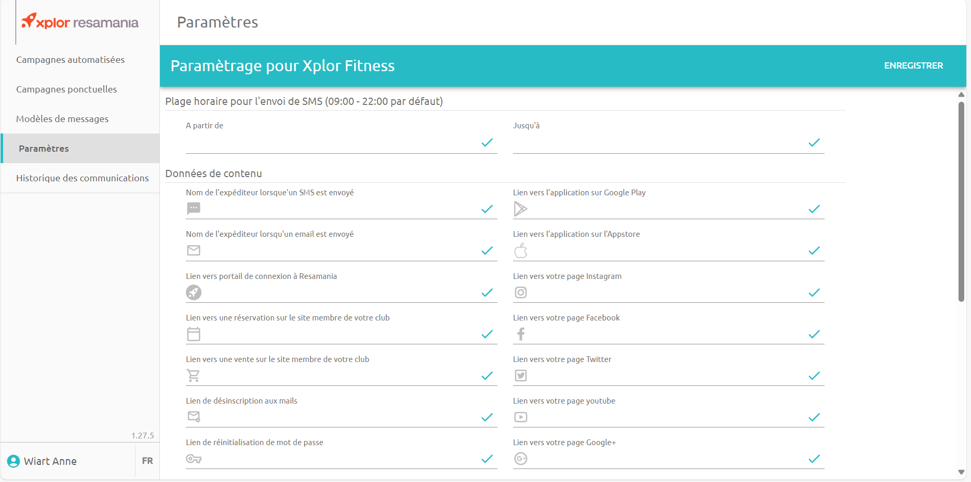Click Resamania portal link input
Image resolution: width=971 pixels, height=482 pixels.
click(x=341, y=293)
